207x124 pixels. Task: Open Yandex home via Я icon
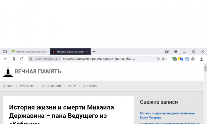pos(14,59)
